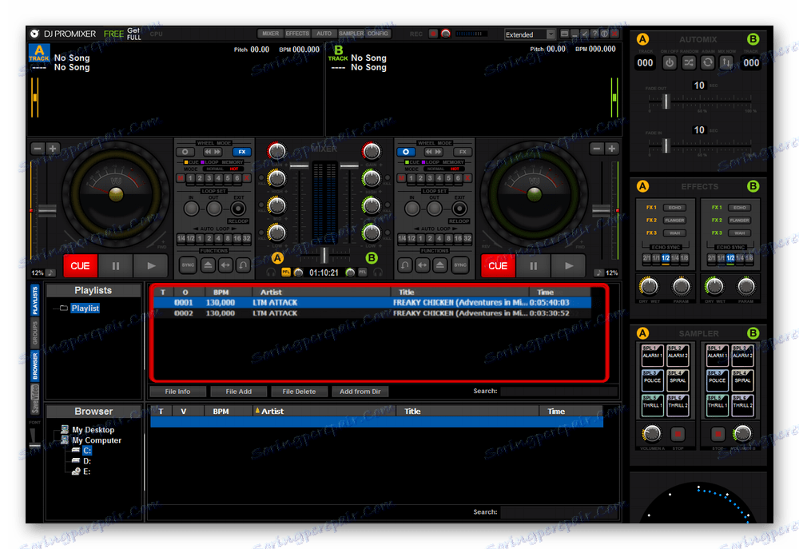The height and width of the screenshot is (549, 799).
Task: Click deck A pitch minus button
Action: (38, 149)
